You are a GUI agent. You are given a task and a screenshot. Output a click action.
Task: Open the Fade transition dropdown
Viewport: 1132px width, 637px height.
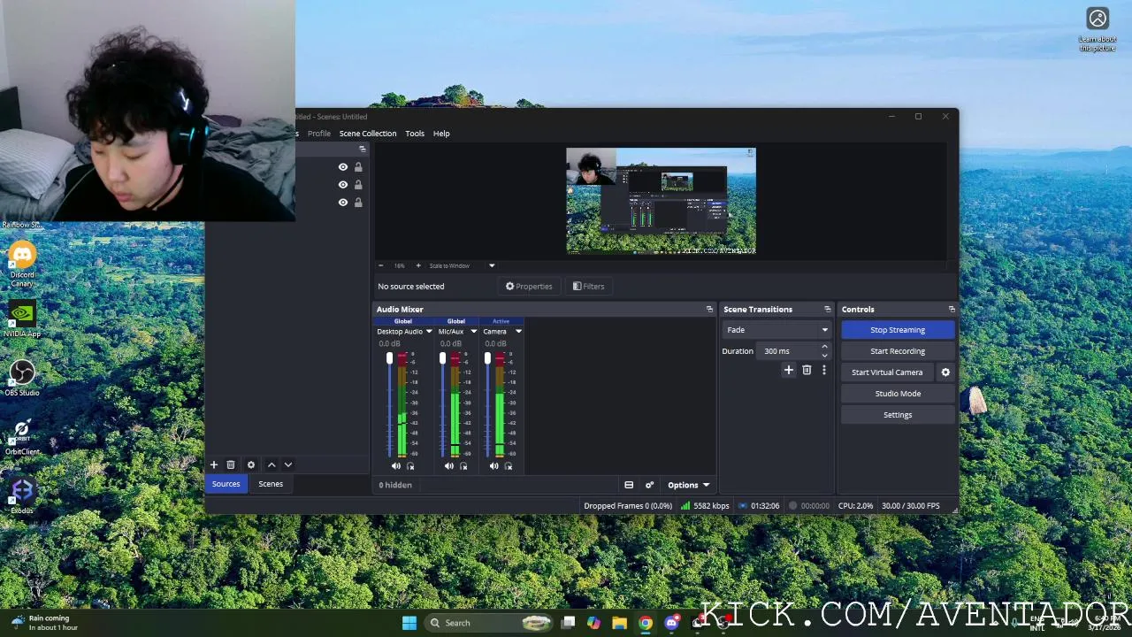tap(776, 330)
